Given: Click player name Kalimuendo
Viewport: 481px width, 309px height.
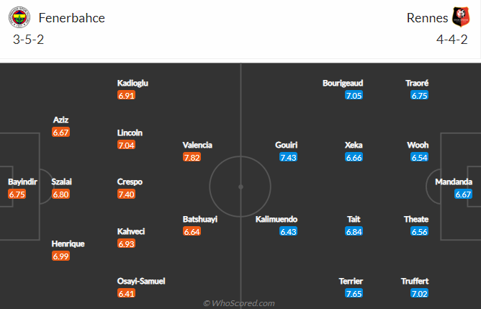Looking at the screenshot, I should pos(276,219).
